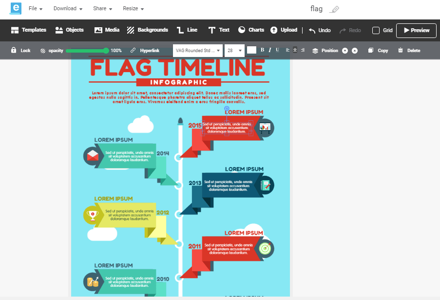The height and width of the screenshot is (300, 440).
Task: Toggle the Lock on selected element
Action: [x=20, y=50]
